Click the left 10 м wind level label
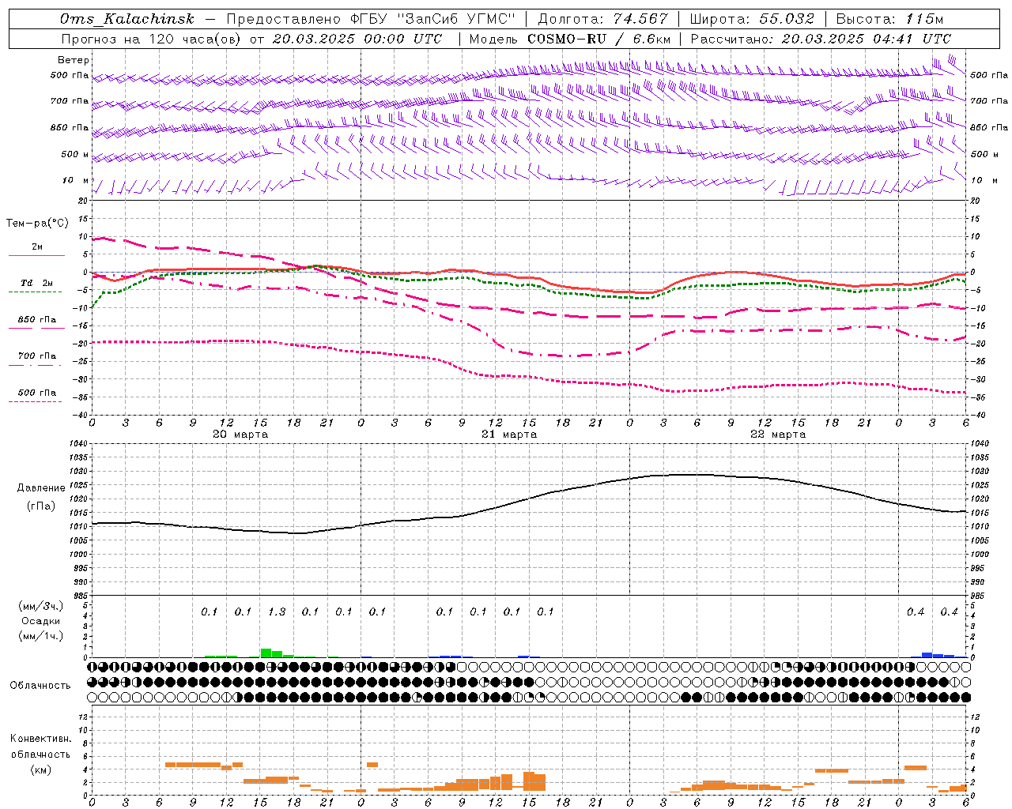Screen dimensions: 1012x809 click(x=76, y=180)
